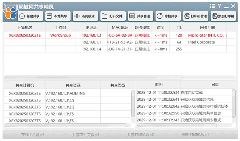The image size is (240, 141).
Task: Open 打印机管理 printer management
Action: [x=196, y=16]
